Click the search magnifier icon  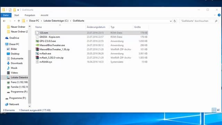(x=216, y=21)
